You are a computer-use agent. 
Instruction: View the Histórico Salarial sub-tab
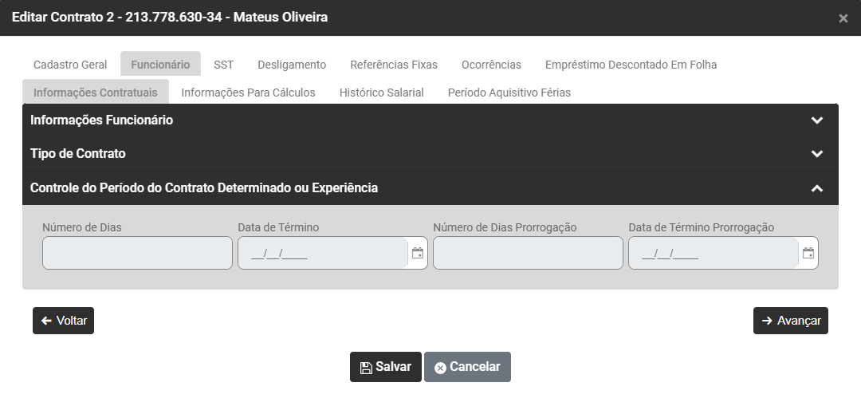coord(381,93)
